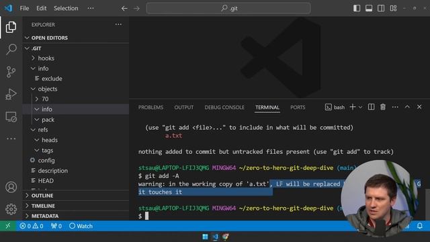The image size is (430, 242).
Task: Open Explorer views and more actions ellipsis
Action: [x=118, y=24]
